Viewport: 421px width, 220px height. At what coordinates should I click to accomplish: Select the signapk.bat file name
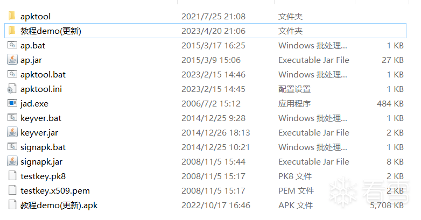43,147
